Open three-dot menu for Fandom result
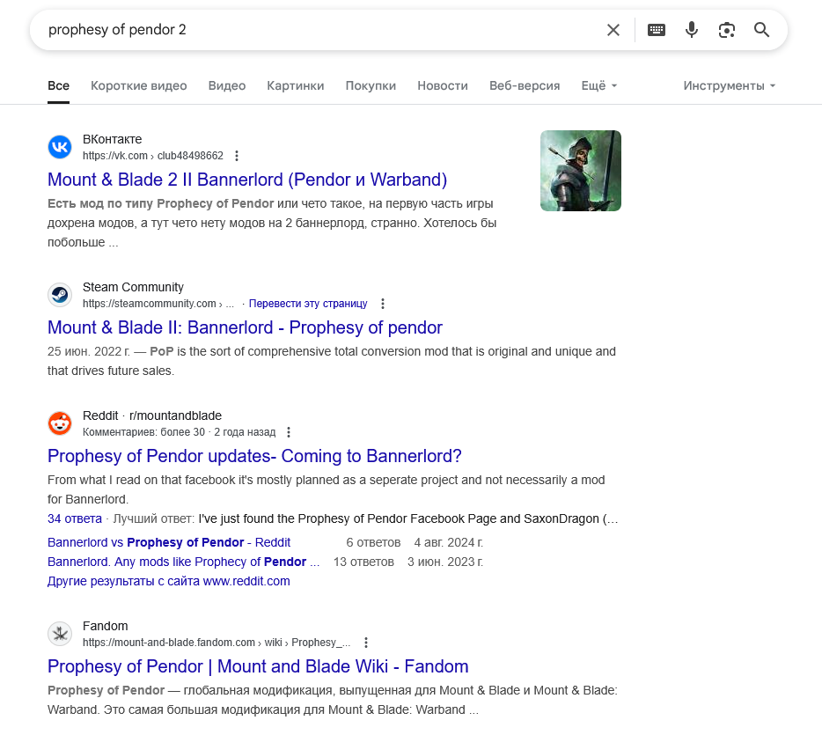This screenshot has width=822, height=735. tap(366, 643)
